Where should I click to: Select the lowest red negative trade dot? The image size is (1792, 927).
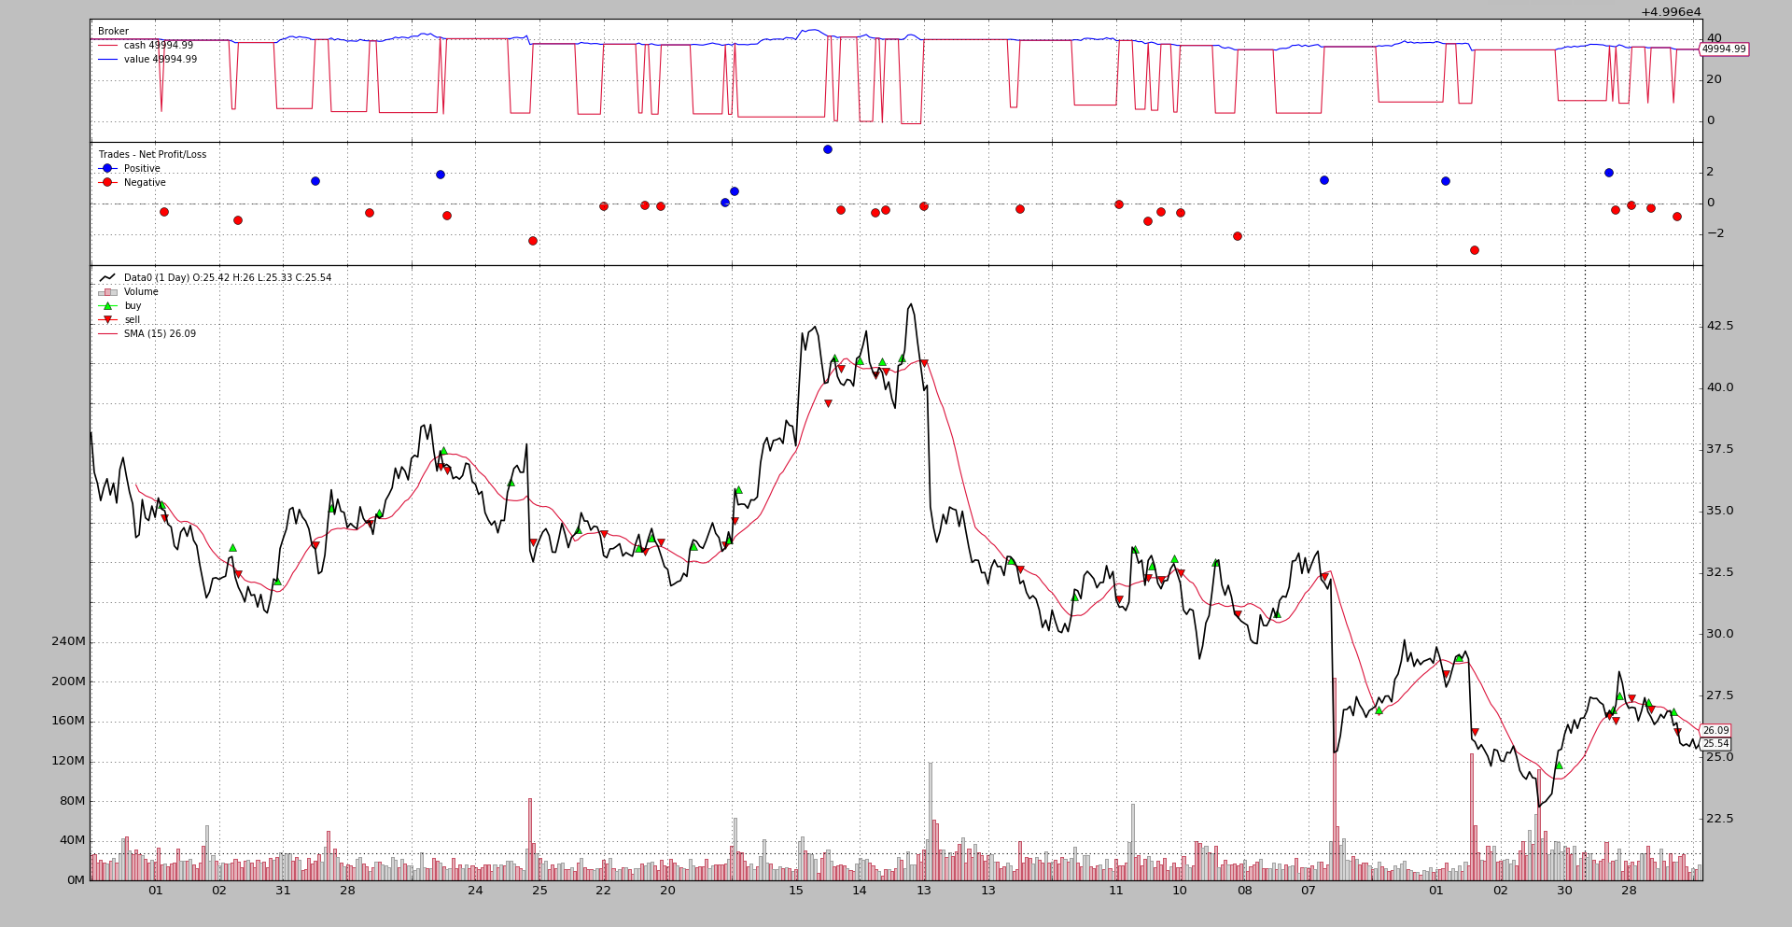[x=1475, y=250]
